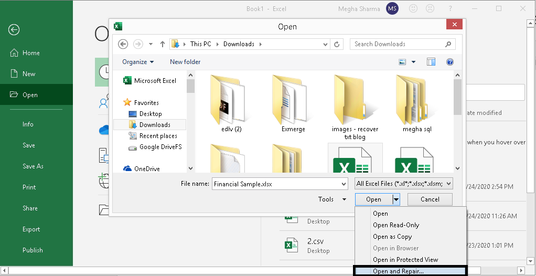The height and width of the screenshot is (276, 536).
Task: Open dialog help icon
Action: [x=450, y=62]
